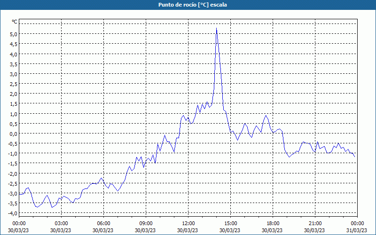
Task: Select the -2,5 y-axis value label
Action: click(13, 183)
